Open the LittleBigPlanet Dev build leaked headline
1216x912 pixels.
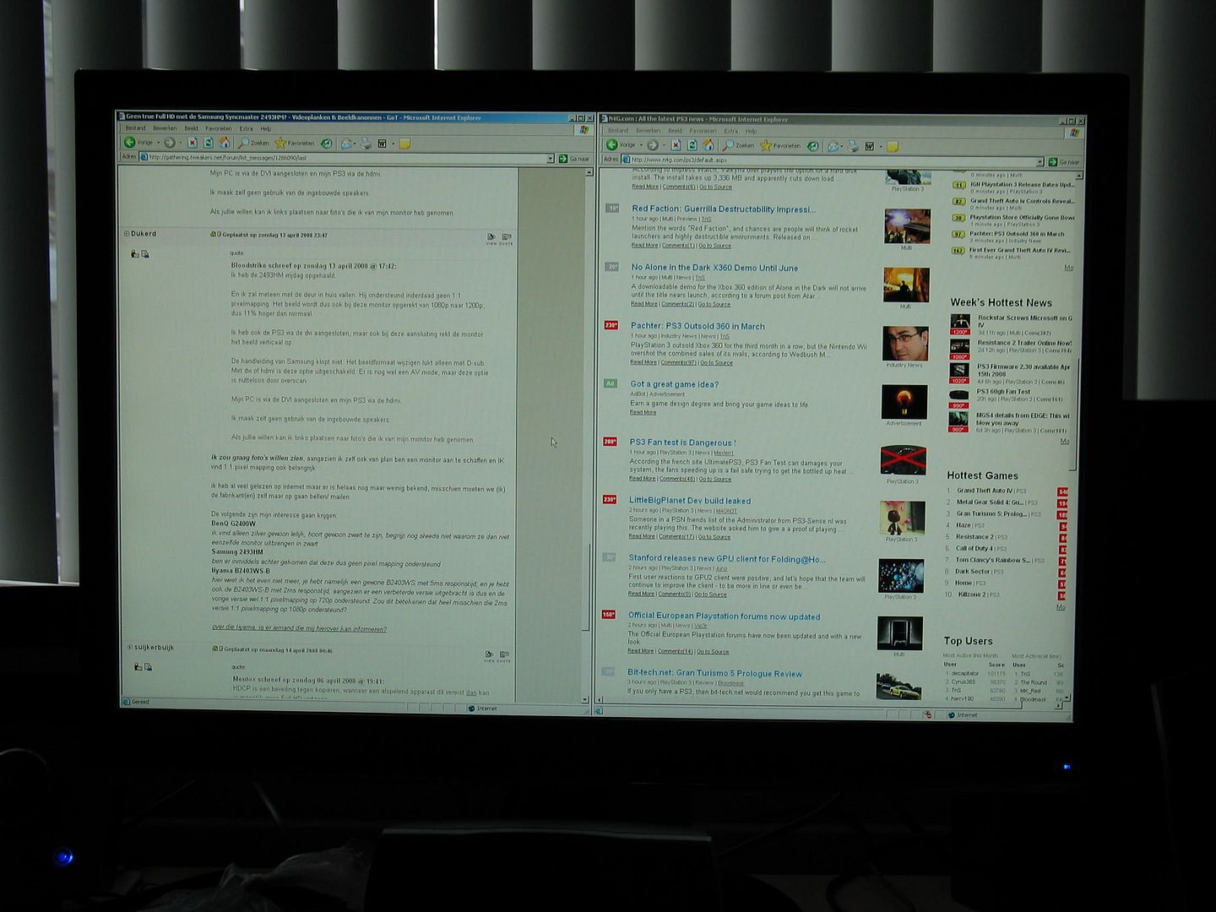(x=690, y=501)
